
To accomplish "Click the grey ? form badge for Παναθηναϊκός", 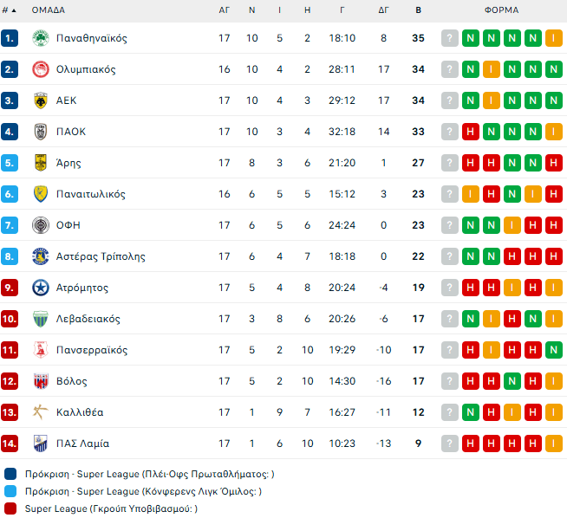I will point(449,38).
